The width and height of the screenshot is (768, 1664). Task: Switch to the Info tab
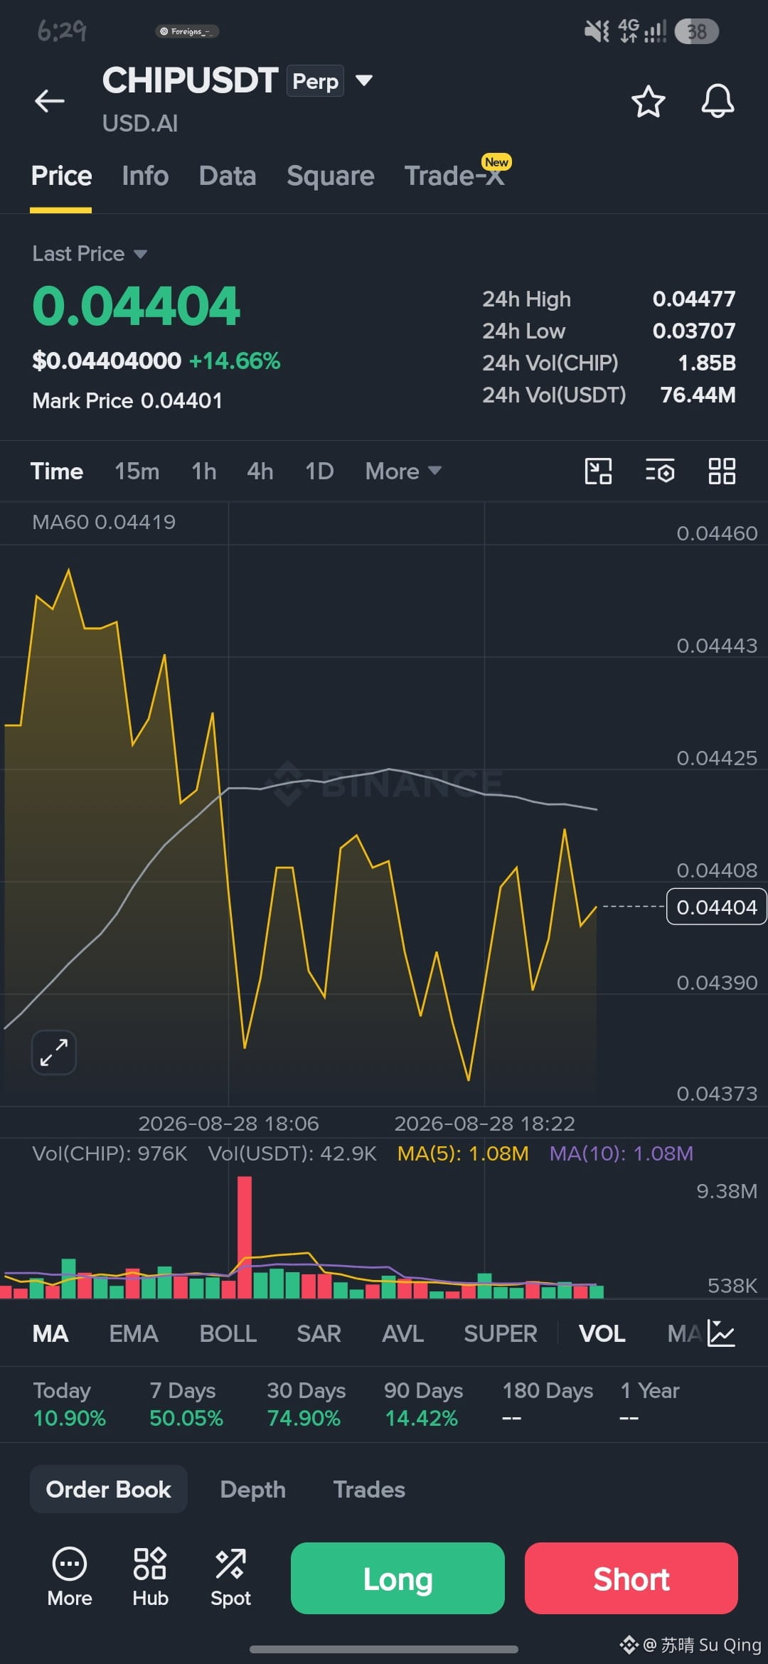[145, 176]
